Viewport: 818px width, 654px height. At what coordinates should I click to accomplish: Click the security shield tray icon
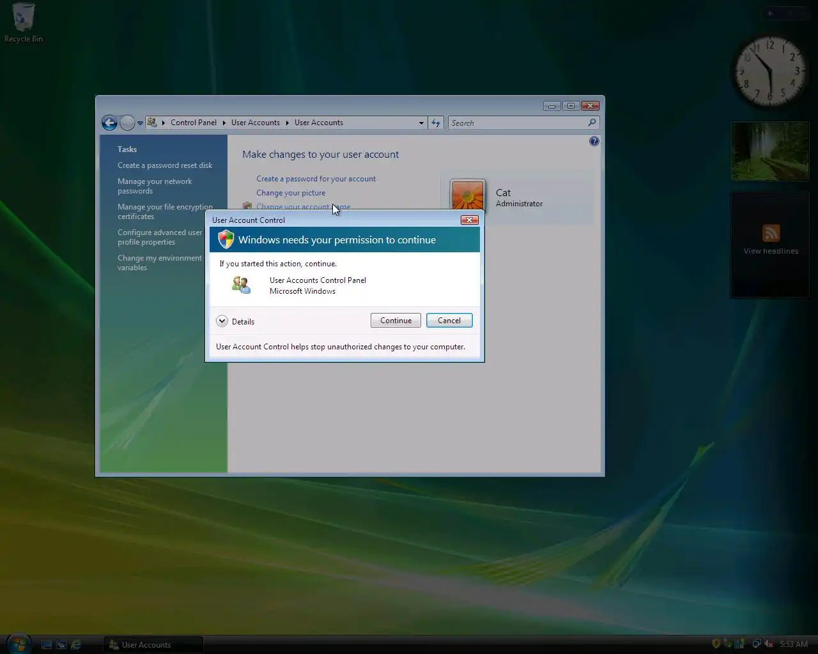(716, 644)
